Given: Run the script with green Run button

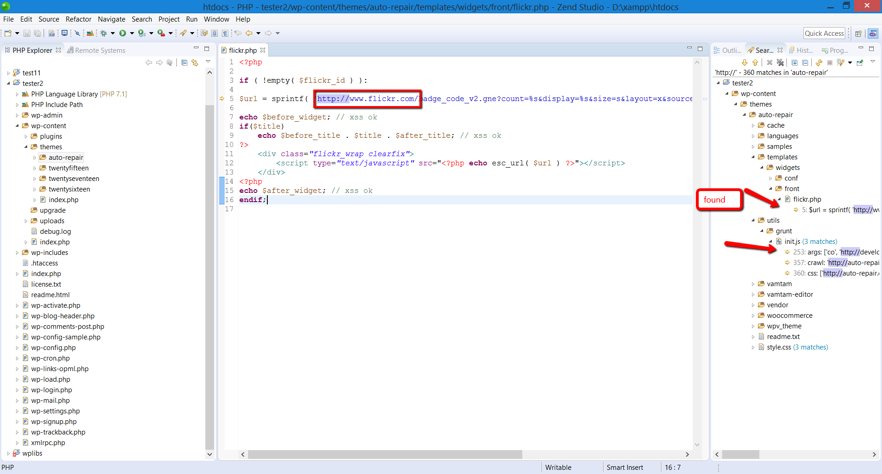Looking at the screenshot, I should click(x=122, y=33).
